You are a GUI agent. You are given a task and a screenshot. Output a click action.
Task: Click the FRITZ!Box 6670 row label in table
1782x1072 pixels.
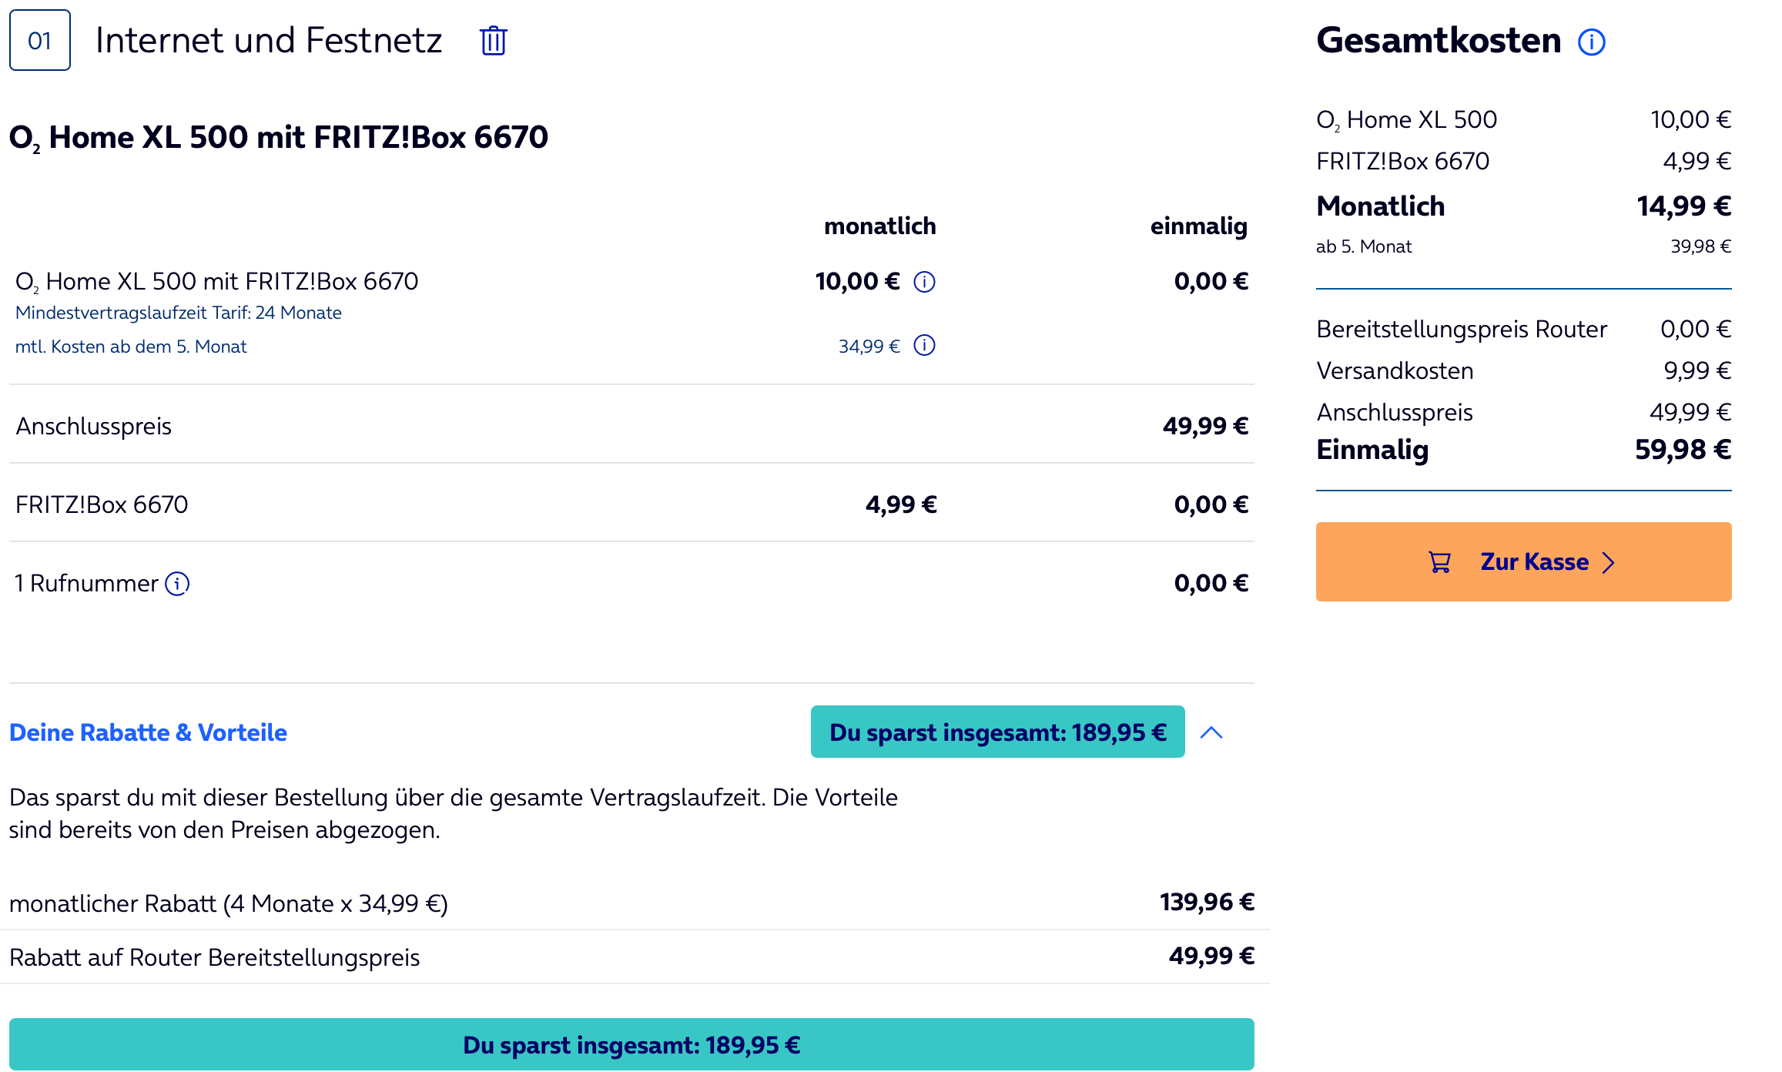[x=102, y=504]
